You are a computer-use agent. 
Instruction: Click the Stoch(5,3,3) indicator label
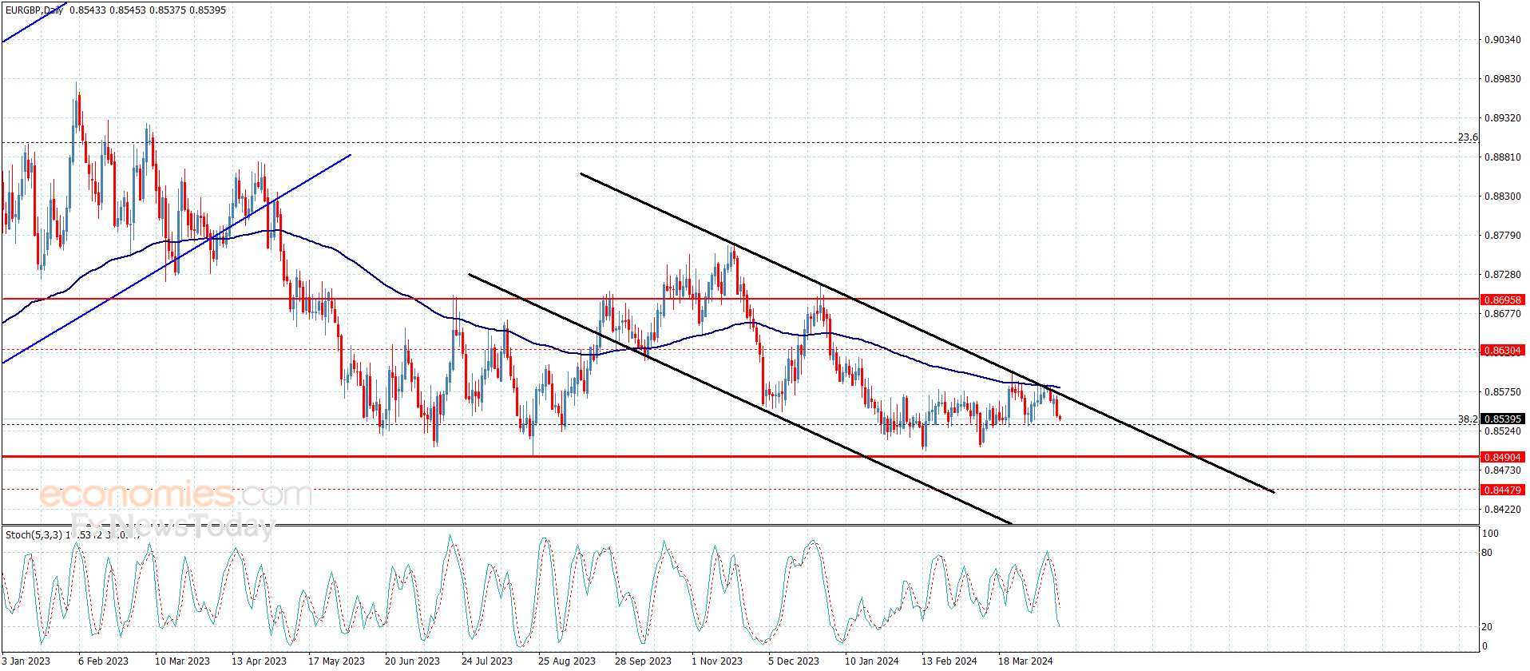tap(34, 534)
